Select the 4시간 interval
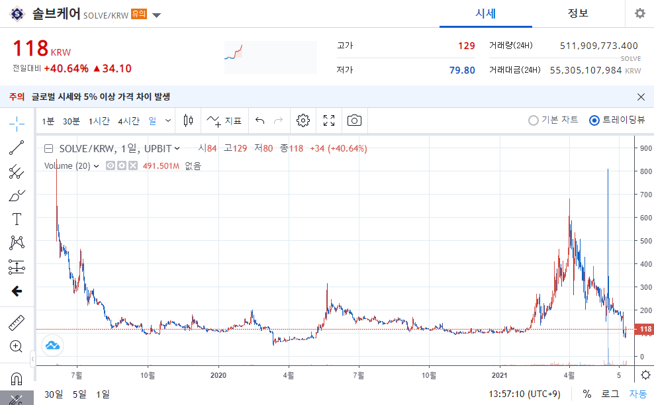 tap(128, 121)
